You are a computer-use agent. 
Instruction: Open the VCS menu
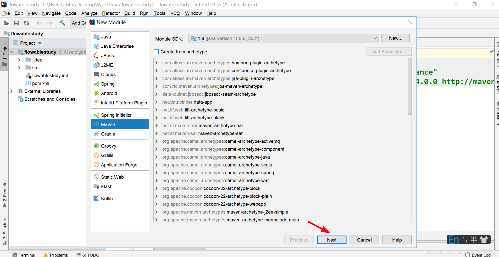[x=175, y=13]
